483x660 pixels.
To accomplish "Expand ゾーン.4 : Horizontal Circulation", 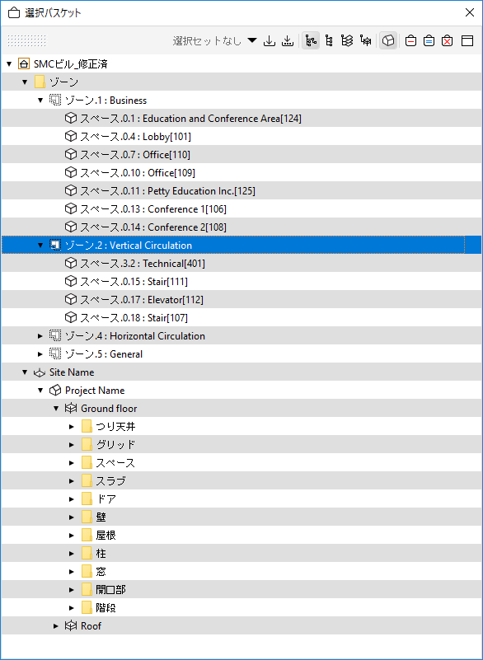I will tap(40, 335).
